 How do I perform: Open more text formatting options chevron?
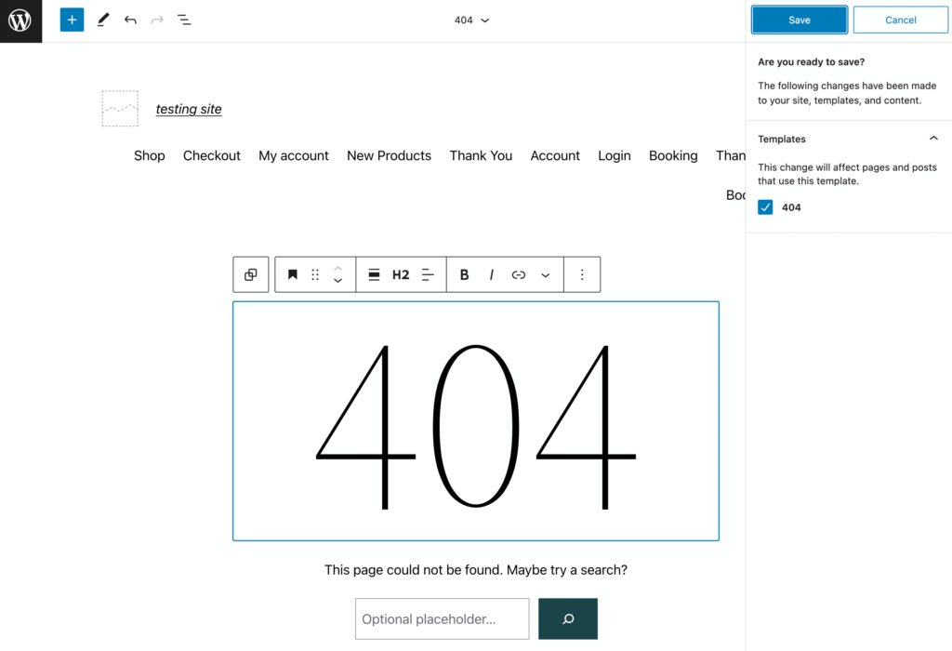point(546,274)
